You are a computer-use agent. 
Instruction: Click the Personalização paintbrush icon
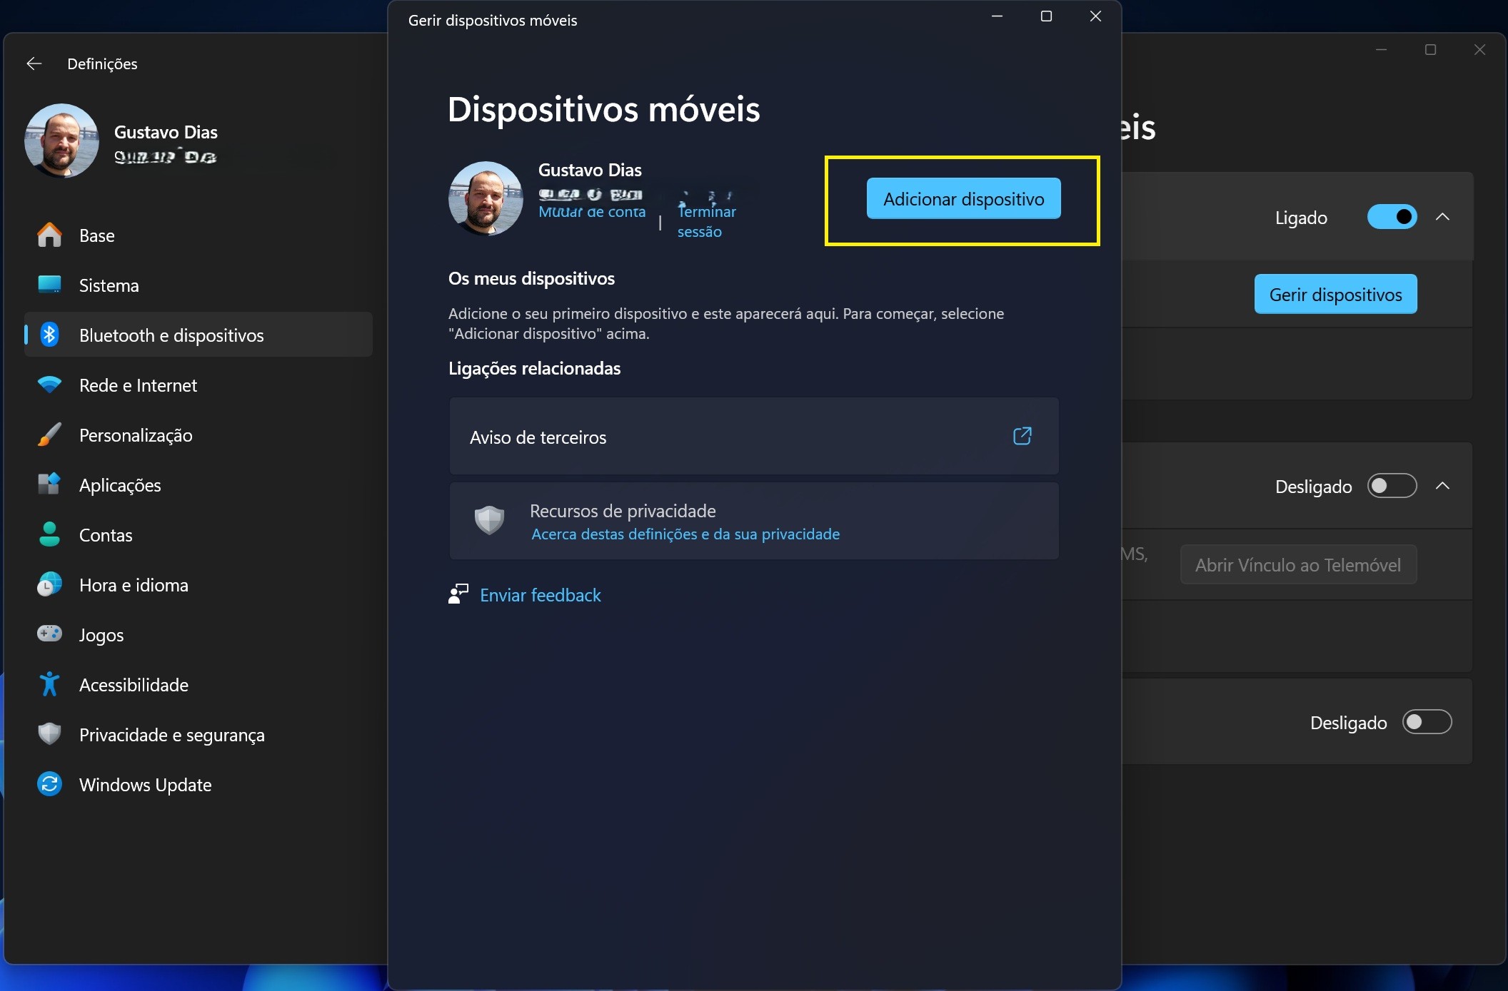click(x=49, y=434)
